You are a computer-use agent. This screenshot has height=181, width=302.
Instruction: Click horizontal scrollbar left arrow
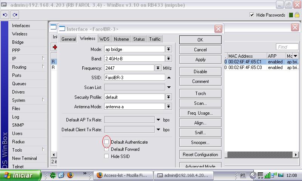(54, 155)
